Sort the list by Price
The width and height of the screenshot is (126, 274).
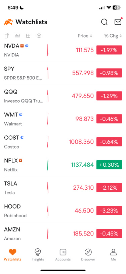click(x=85, y=36)
